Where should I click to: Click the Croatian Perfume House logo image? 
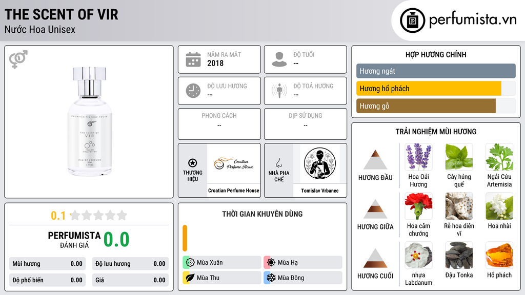234,163
